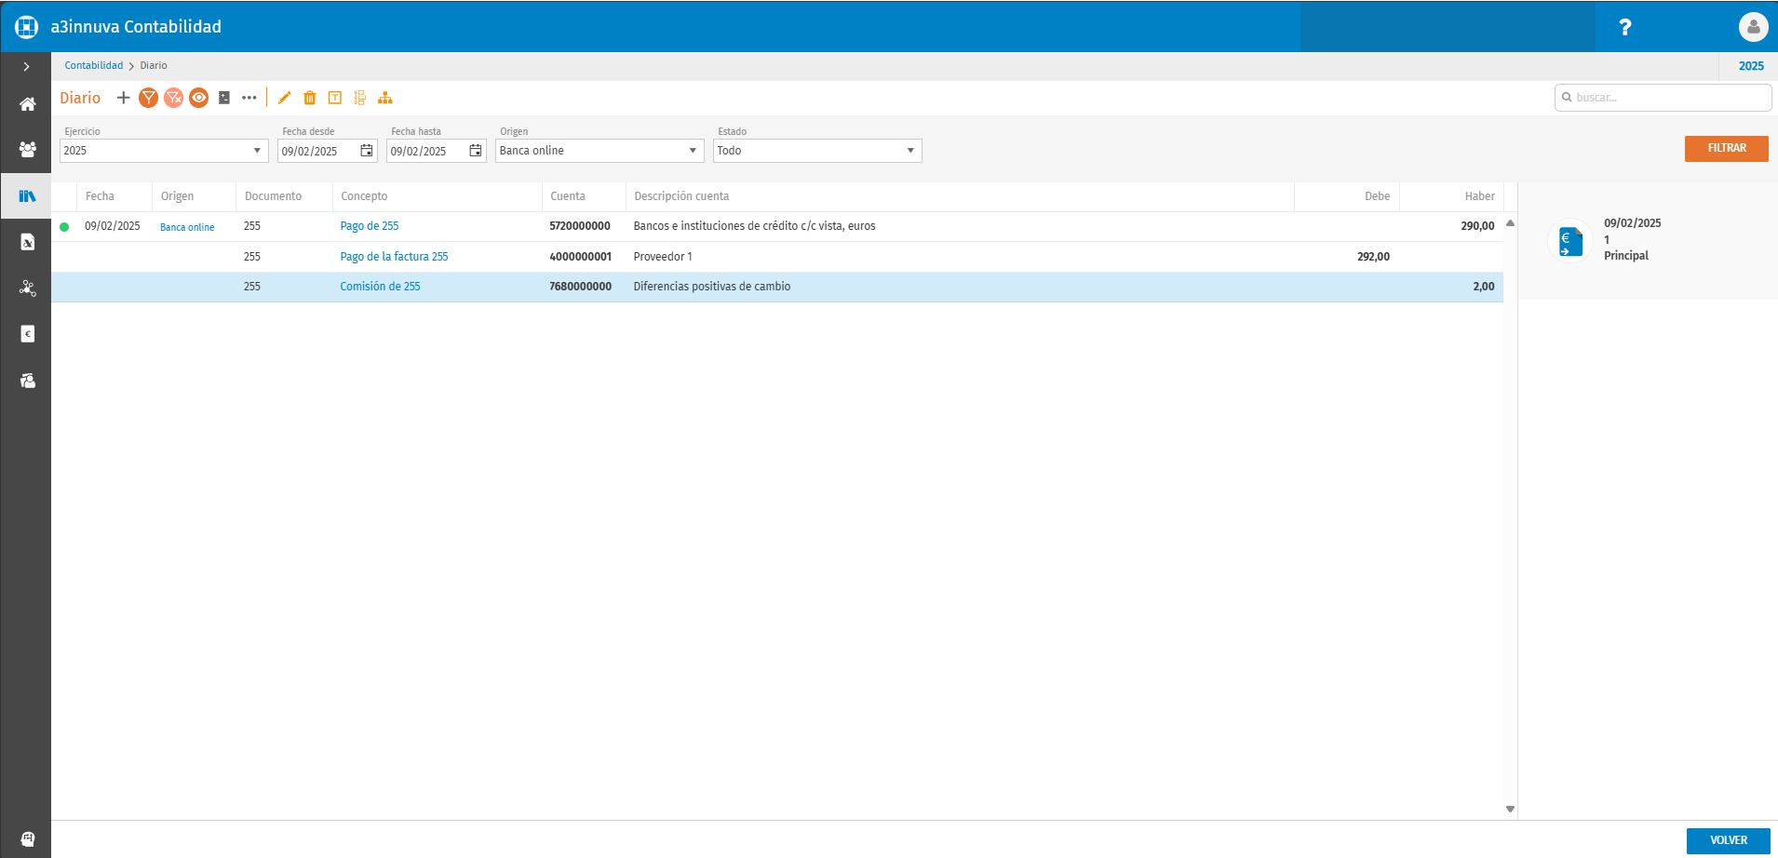Click the orange filter funnel icon
Image resolution: width=1778 pixels, height=858 pixels.
(x=148, y=98)
